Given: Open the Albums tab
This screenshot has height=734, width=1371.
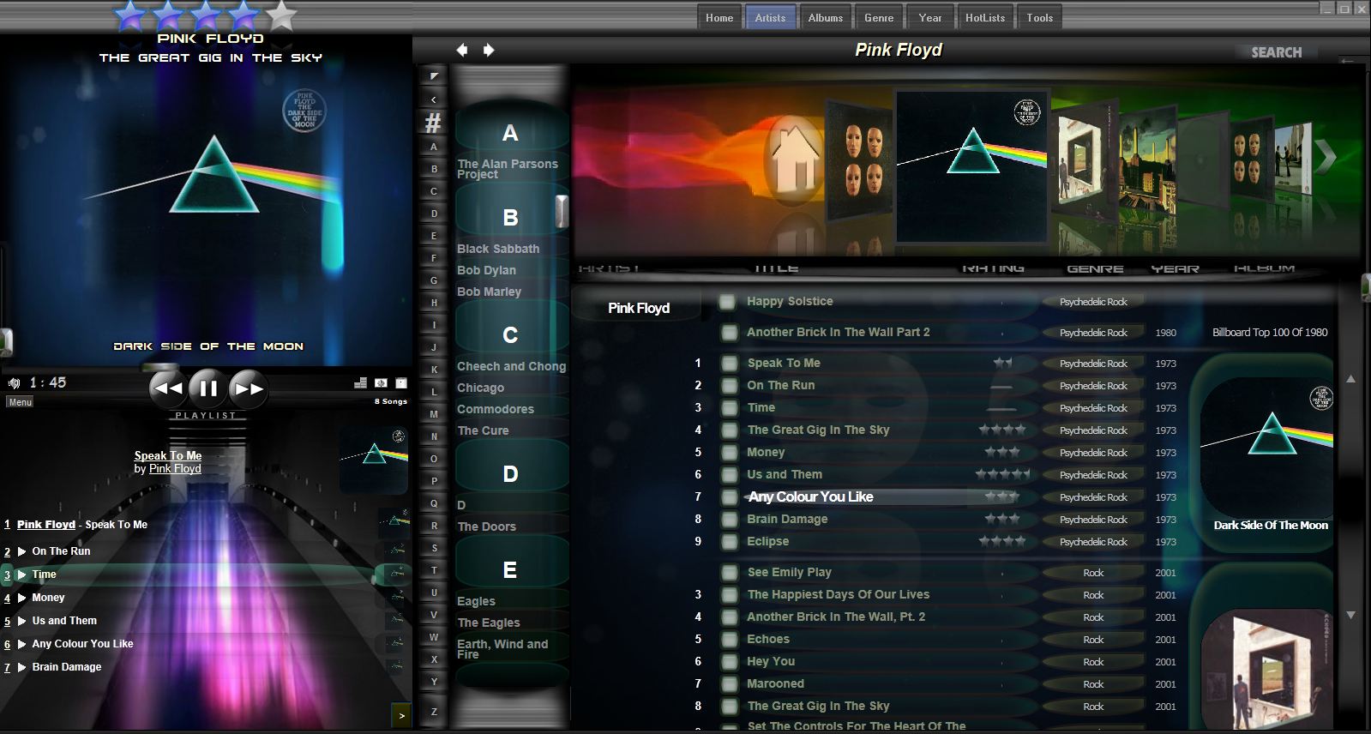Looking at the screenshot, I should click(x=826, y=18).
